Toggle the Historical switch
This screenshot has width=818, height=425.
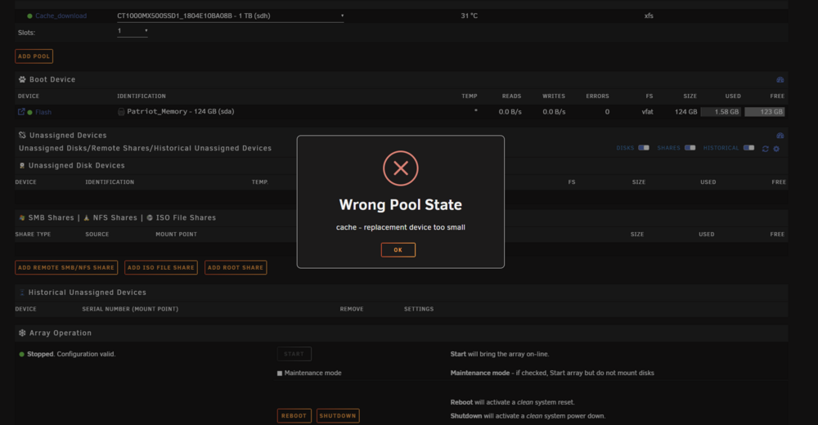point(748,148)
